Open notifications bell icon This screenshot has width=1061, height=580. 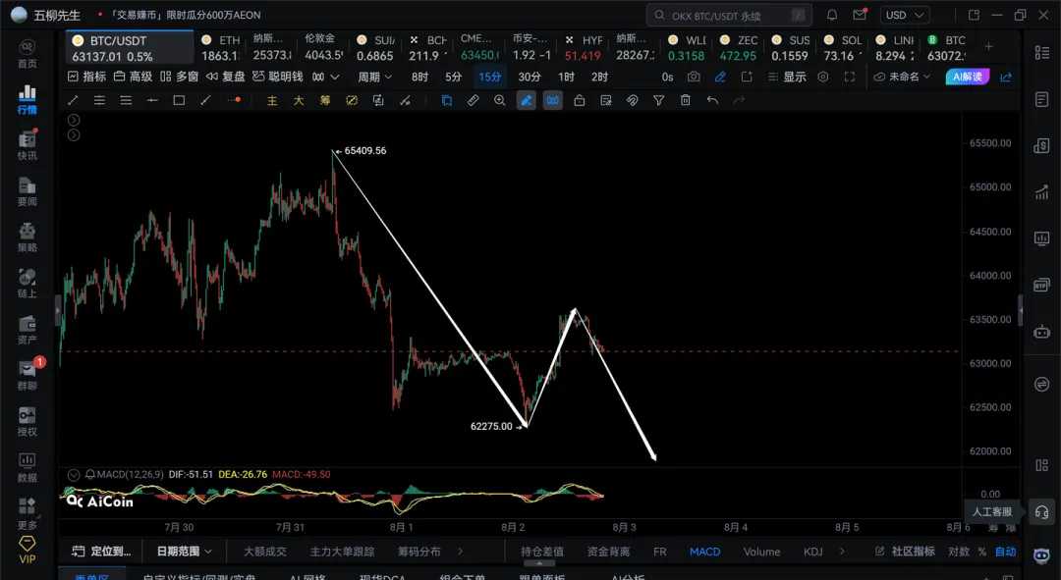(832, 15)
